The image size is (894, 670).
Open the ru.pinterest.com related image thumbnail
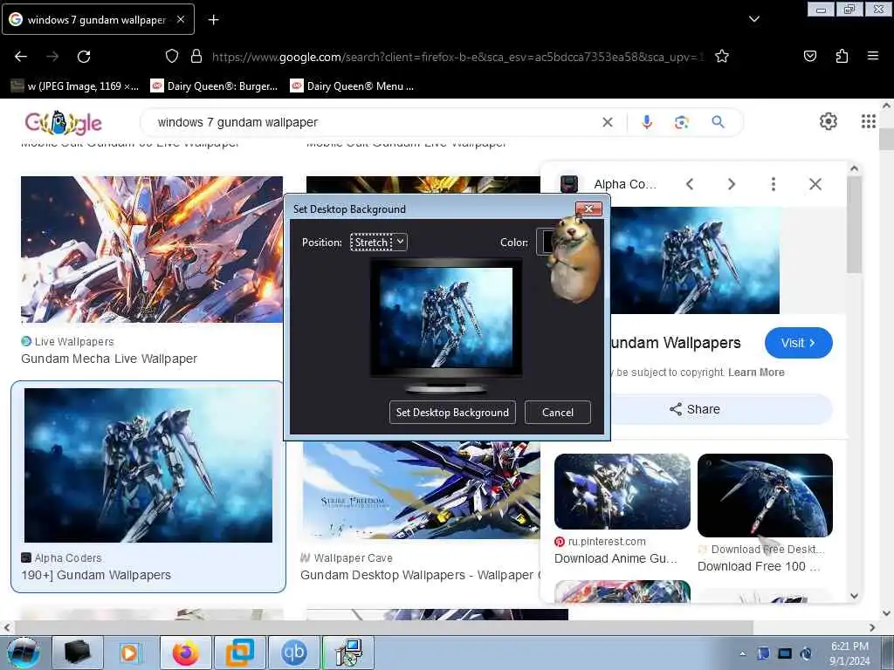click(x=622, y=492)
